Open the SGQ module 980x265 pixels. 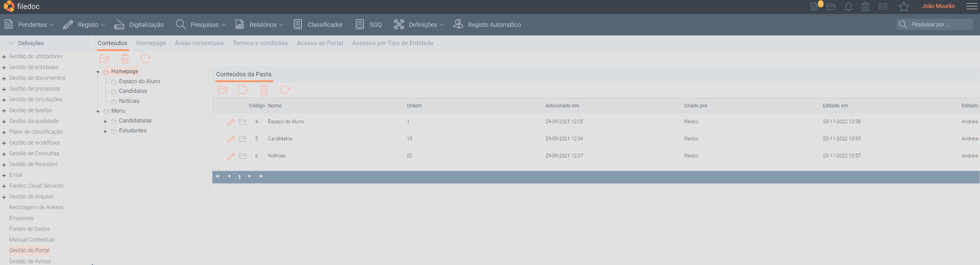point(369,24)
